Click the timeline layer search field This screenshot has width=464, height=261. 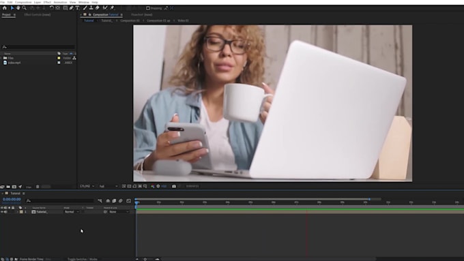pos(59,201)
